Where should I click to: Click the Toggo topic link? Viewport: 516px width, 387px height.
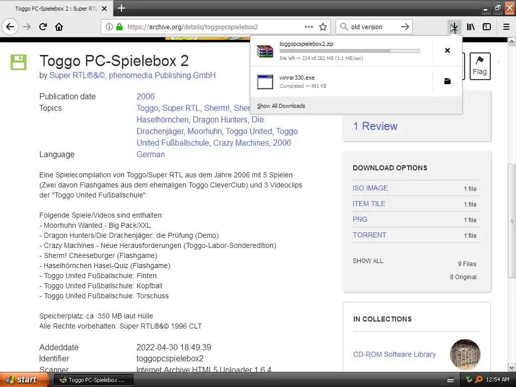pyautogui.click(x=147, y=108)
